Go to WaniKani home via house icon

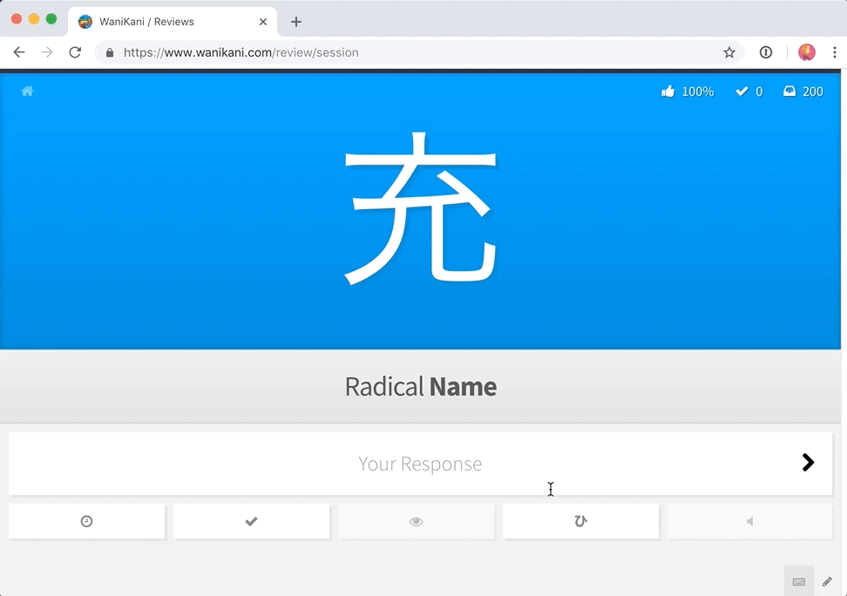27,91
